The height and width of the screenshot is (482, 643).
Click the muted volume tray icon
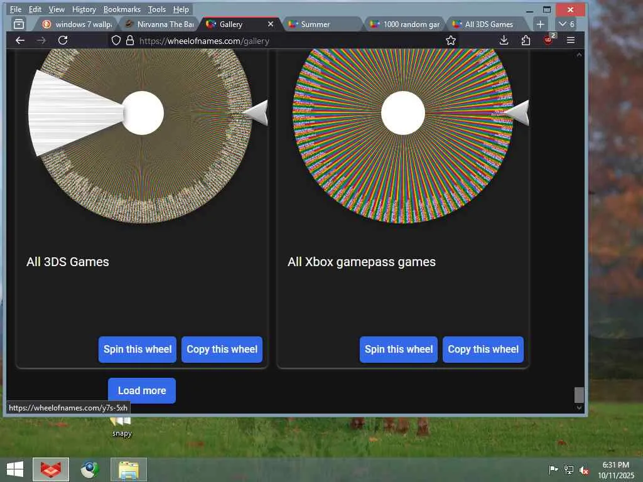click(x=584, y=470)
